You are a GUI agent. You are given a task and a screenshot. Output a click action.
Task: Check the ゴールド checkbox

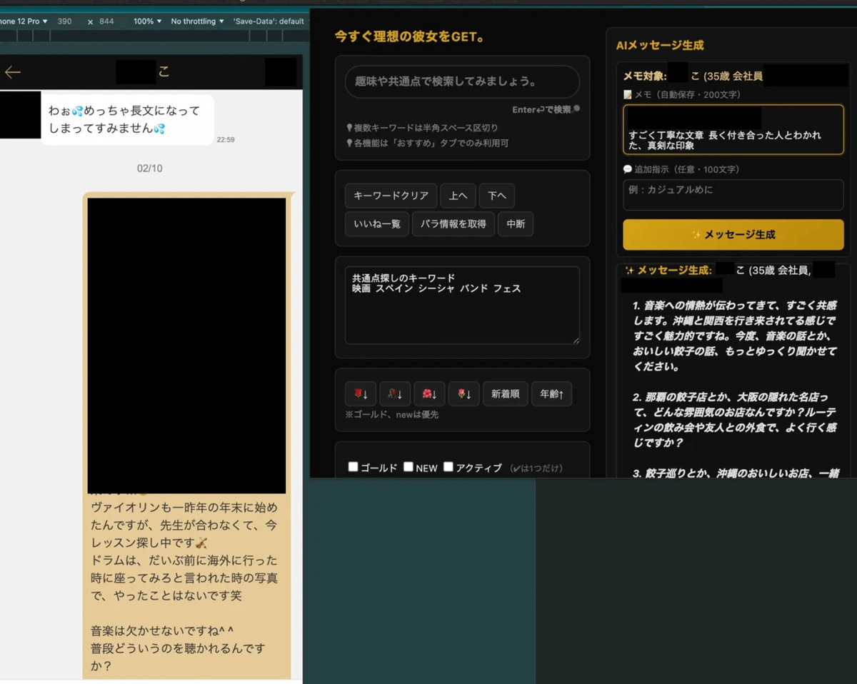(x=353, y=467)
